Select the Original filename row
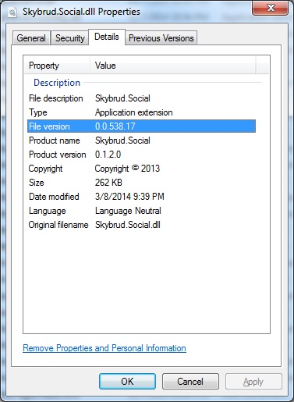This screenshot has height=402, width=294. click(141, 225)
